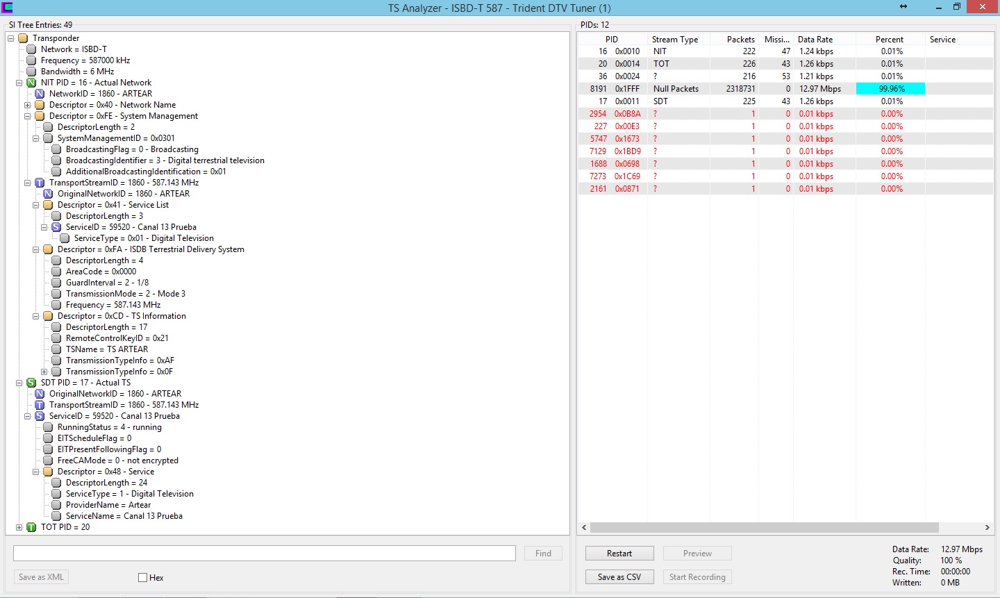Click the cyan 99.96% percent bar
The image size is (1000, 598).
coord(890,89)
